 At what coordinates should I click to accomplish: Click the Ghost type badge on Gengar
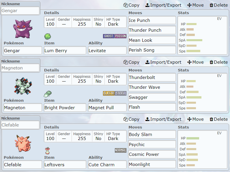(x=109, y=36)
